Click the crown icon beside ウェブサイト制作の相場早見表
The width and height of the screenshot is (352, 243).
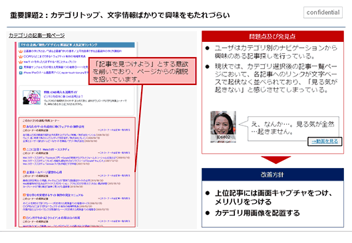(x=21, y=56)
